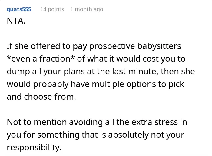Image resolution: width=212 pixels, height=156 pixels.
Task: Click the word babysitters in the comment
Action: click(159, 46)
